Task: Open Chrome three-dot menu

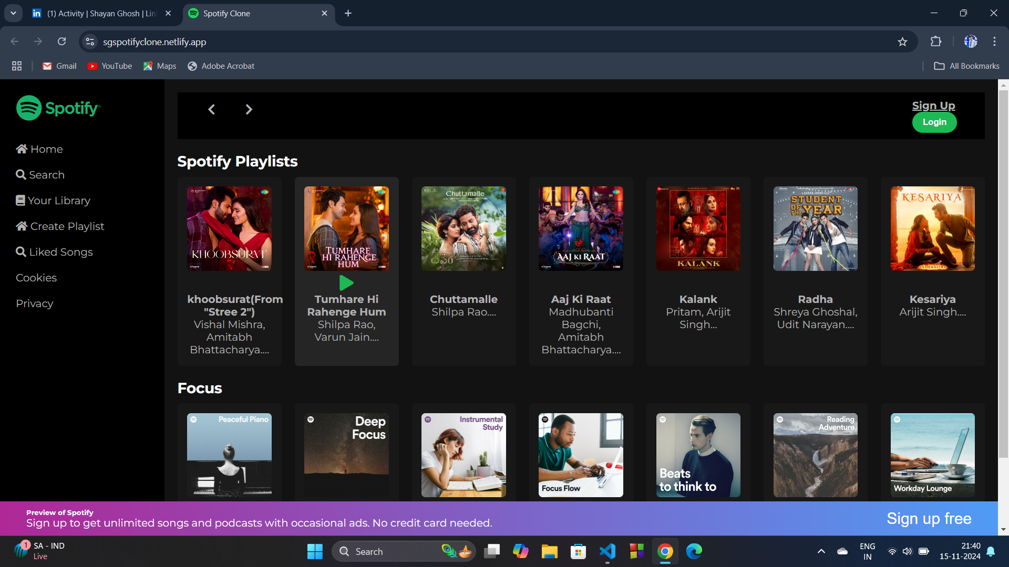Action: [x=994, y=41]
